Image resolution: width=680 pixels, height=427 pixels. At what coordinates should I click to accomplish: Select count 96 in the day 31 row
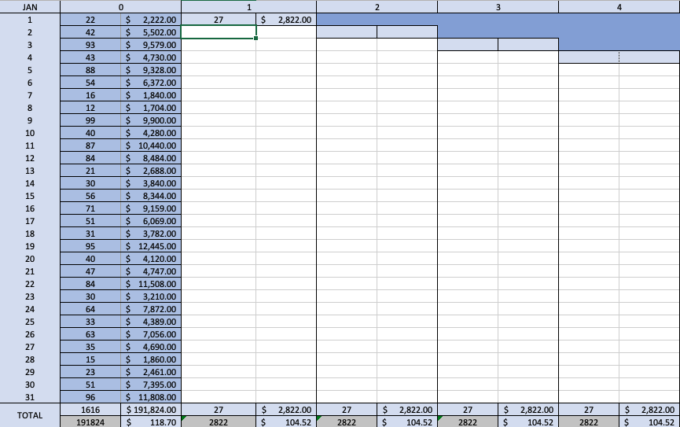point(90,397)
